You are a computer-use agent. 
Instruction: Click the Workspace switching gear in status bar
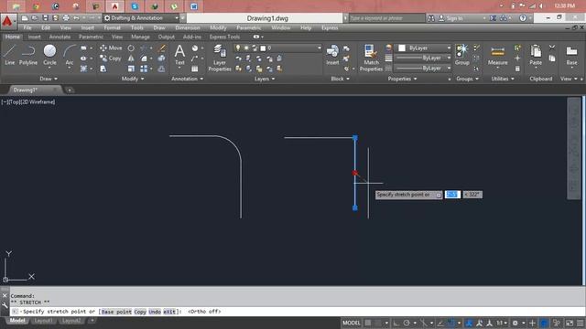[x=515, y=323]
